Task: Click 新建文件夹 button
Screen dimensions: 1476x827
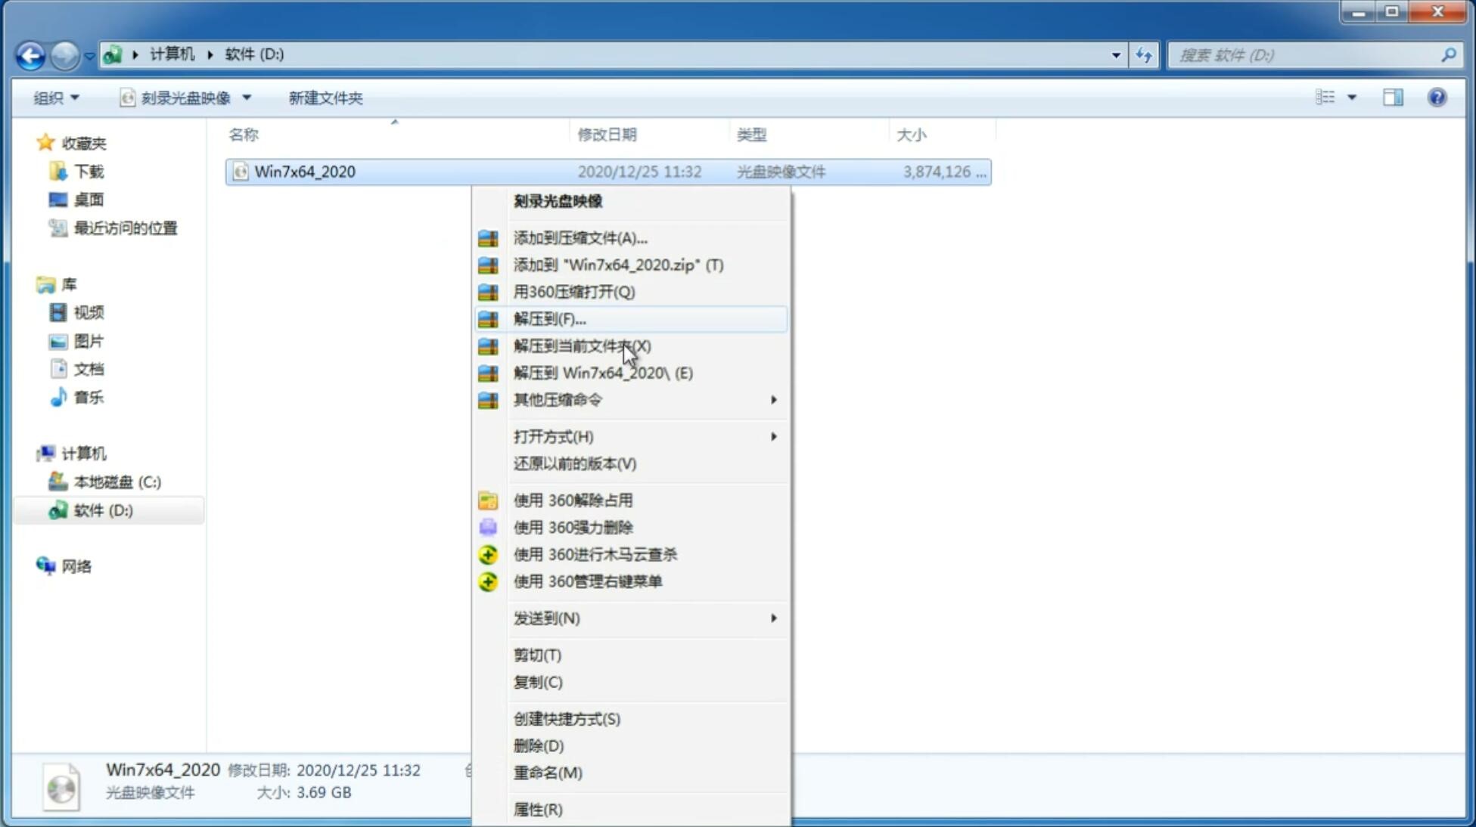Action: click(325, 98)
